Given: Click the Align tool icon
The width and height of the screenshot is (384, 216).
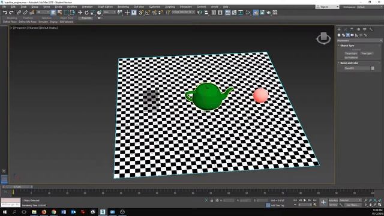Looking at the screenshot, I should pos(206,12).
